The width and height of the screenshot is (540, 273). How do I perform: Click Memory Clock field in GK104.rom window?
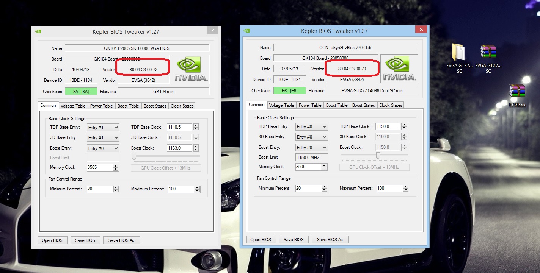[100, 167]
